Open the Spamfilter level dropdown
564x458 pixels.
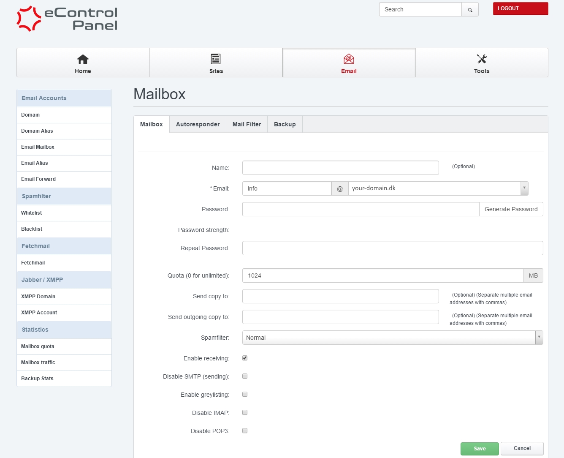[539, 338]
